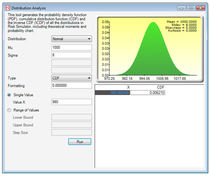Click the Distribution Analysis window title
Viewport: 210px width, 176px height.
29,8
